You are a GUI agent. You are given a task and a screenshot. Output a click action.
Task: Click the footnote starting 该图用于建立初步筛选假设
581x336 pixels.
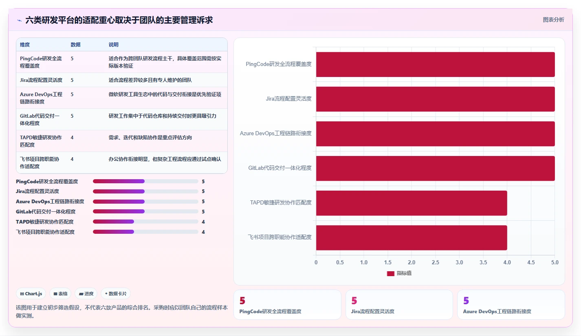122,311
